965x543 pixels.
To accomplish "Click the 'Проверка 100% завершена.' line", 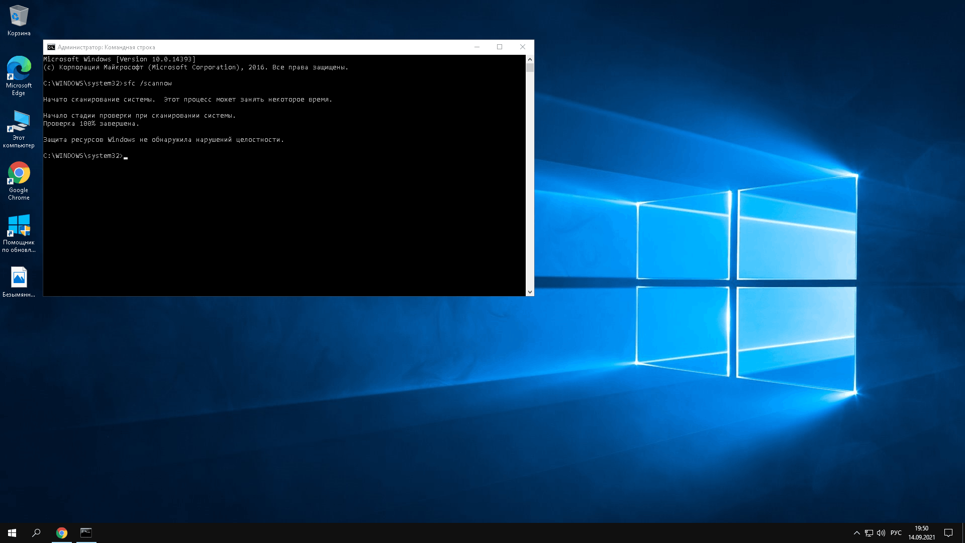I will click(91, 124).
